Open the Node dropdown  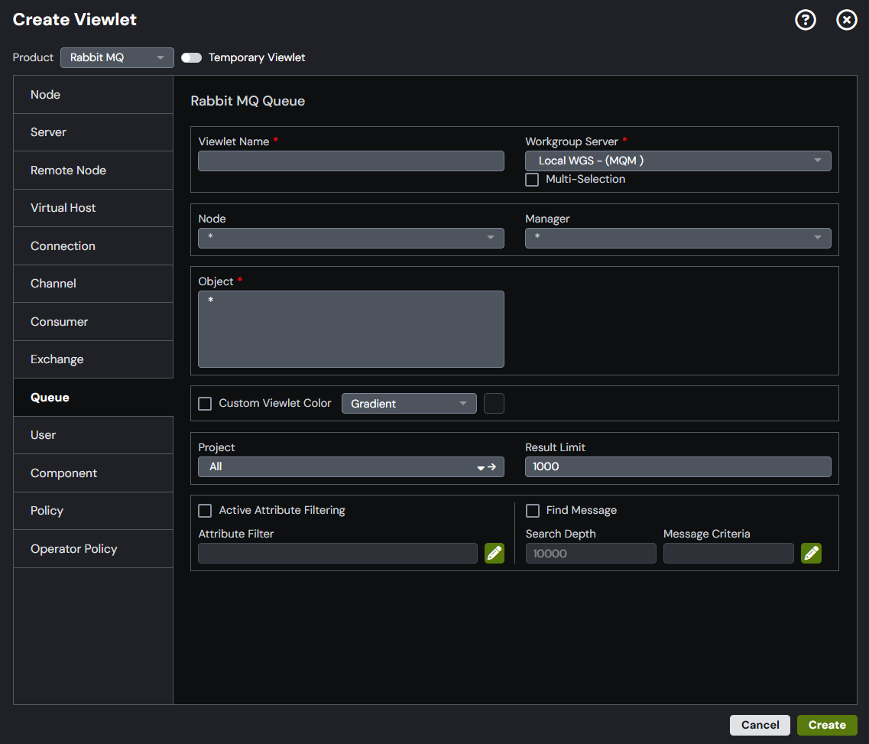[x=351, y=238]
